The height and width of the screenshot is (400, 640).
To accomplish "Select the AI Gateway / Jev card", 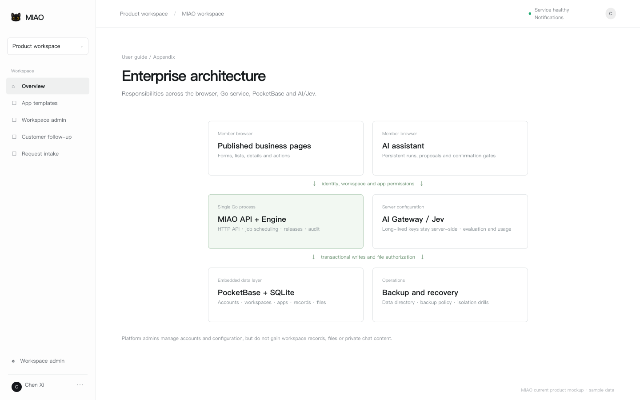I will 450,221.
